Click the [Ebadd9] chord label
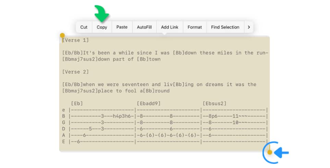The image size is (330, 168). (x=149, y=103)
